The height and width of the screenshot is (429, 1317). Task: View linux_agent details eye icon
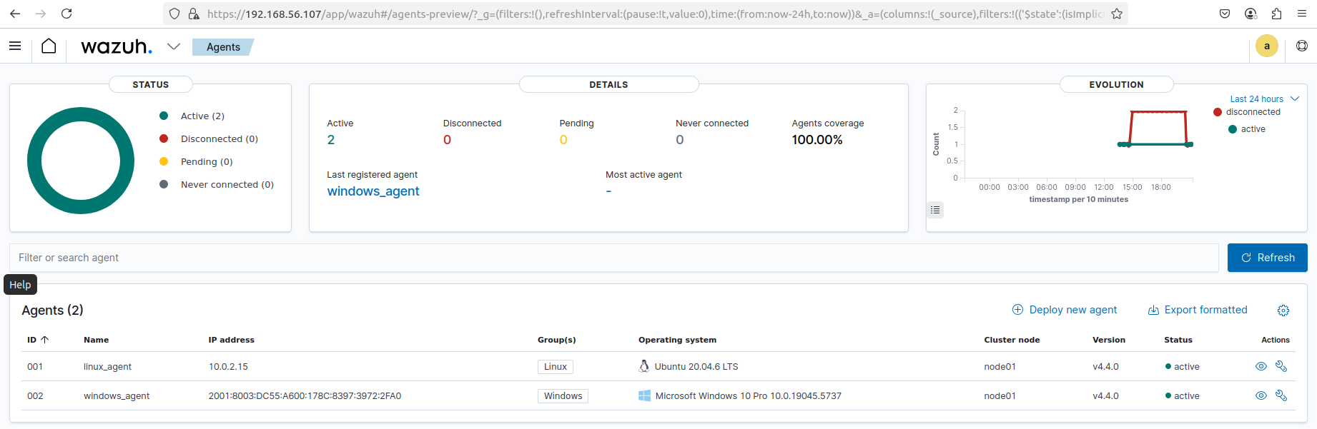1261,366
